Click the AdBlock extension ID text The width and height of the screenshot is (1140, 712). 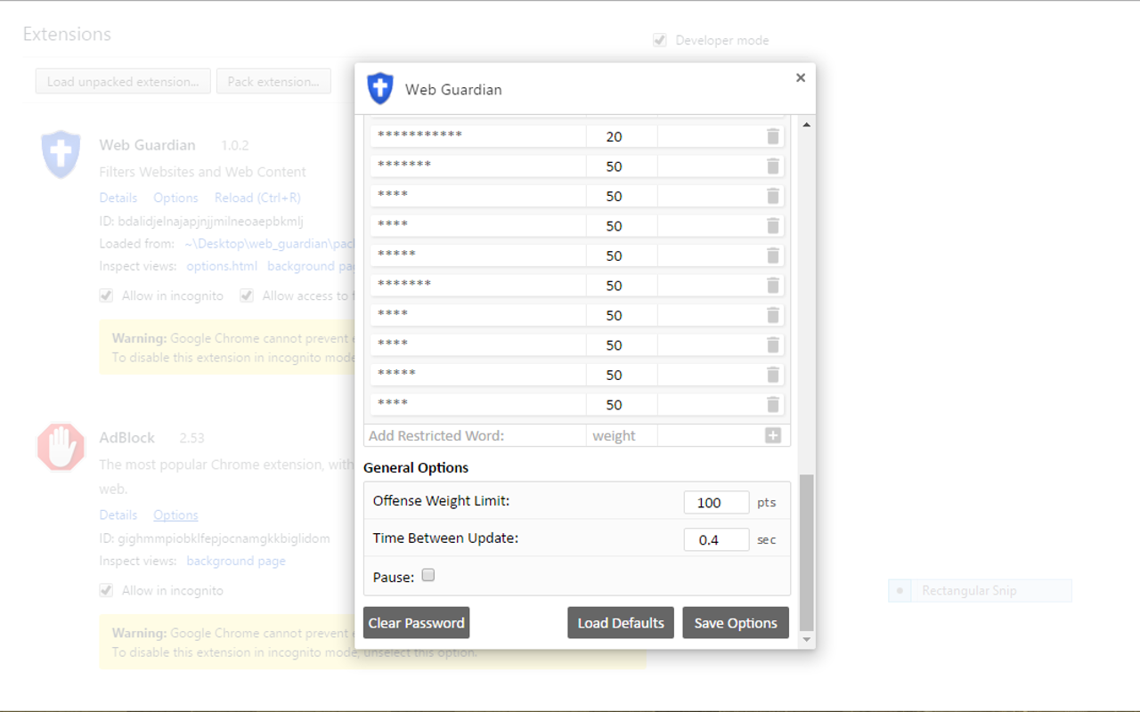click(215, 538)
